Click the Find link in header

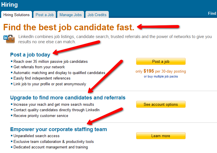pyautogui.click(x=212, y=13)
